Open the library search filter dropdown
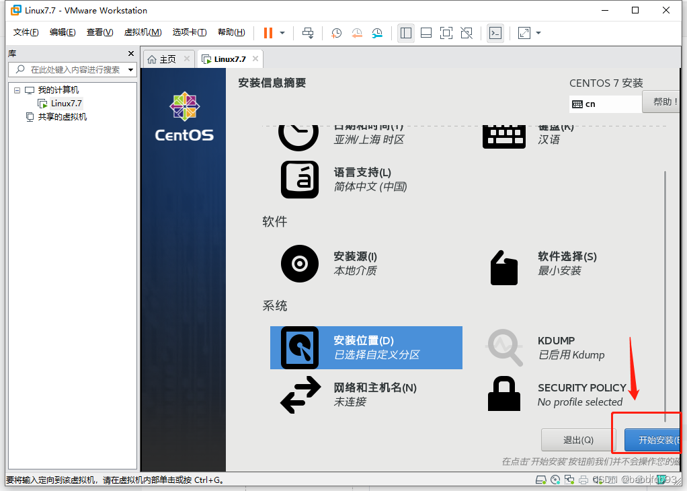 point(130,70)
